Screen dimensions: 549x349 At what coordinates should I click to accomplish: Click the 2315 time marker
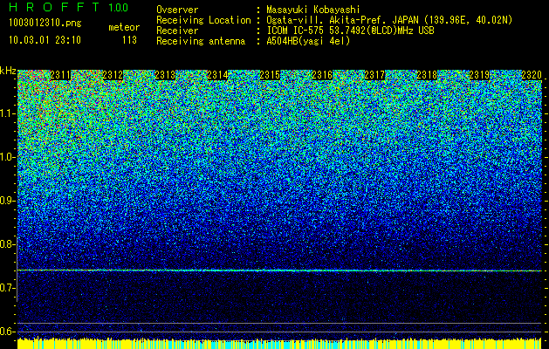[270, 75]
